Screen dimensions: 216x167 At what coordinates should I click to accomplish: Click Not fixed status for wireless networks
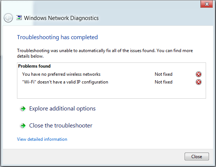point(164,74)
